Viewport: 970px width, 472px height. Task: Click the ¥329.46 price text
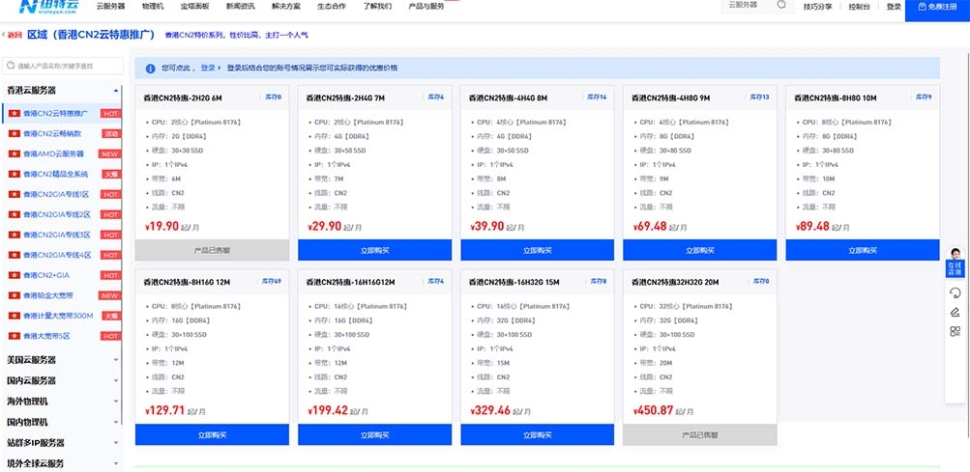coord(490,410)
